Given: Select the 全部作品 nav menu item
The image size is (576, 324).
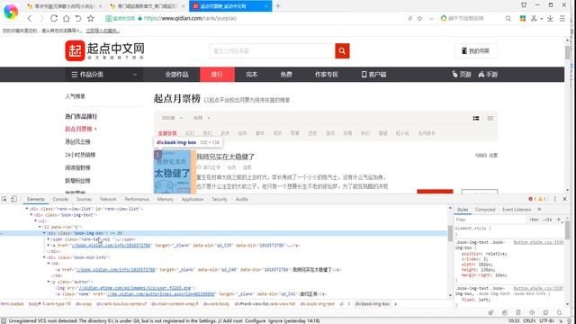Looking at the screenshot, I should 176,75.
